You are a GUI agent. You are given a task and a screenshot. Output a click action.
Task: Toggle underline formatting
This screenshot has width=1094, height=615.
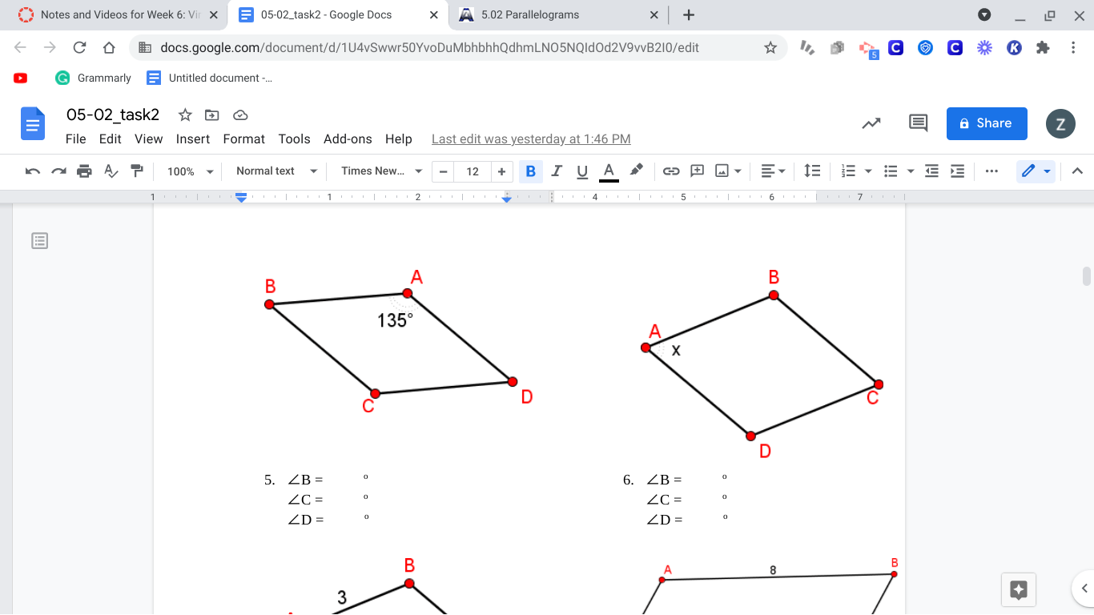click(x=582, y=171)
